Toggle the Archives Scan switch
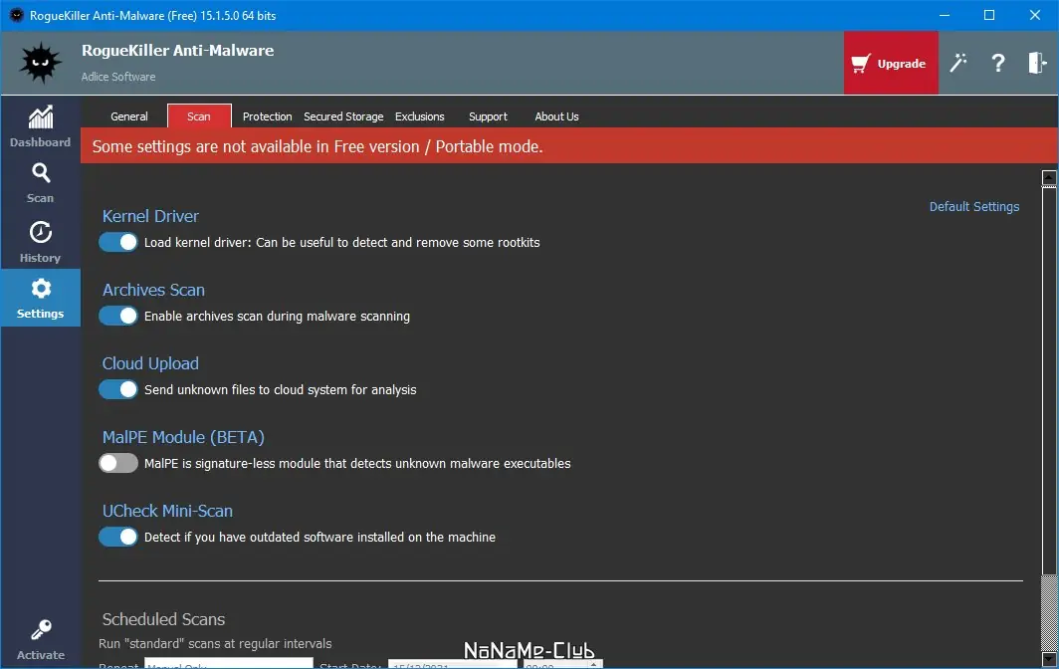This screenshot has height=669, width=1059. point(118,316)
